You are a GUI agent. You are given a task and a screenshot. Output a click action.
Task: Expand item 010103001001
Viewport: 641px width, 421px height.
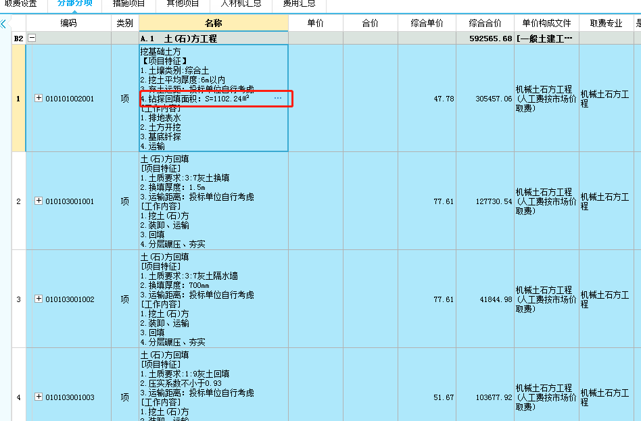pyautogui.click(x=39, y=201)
